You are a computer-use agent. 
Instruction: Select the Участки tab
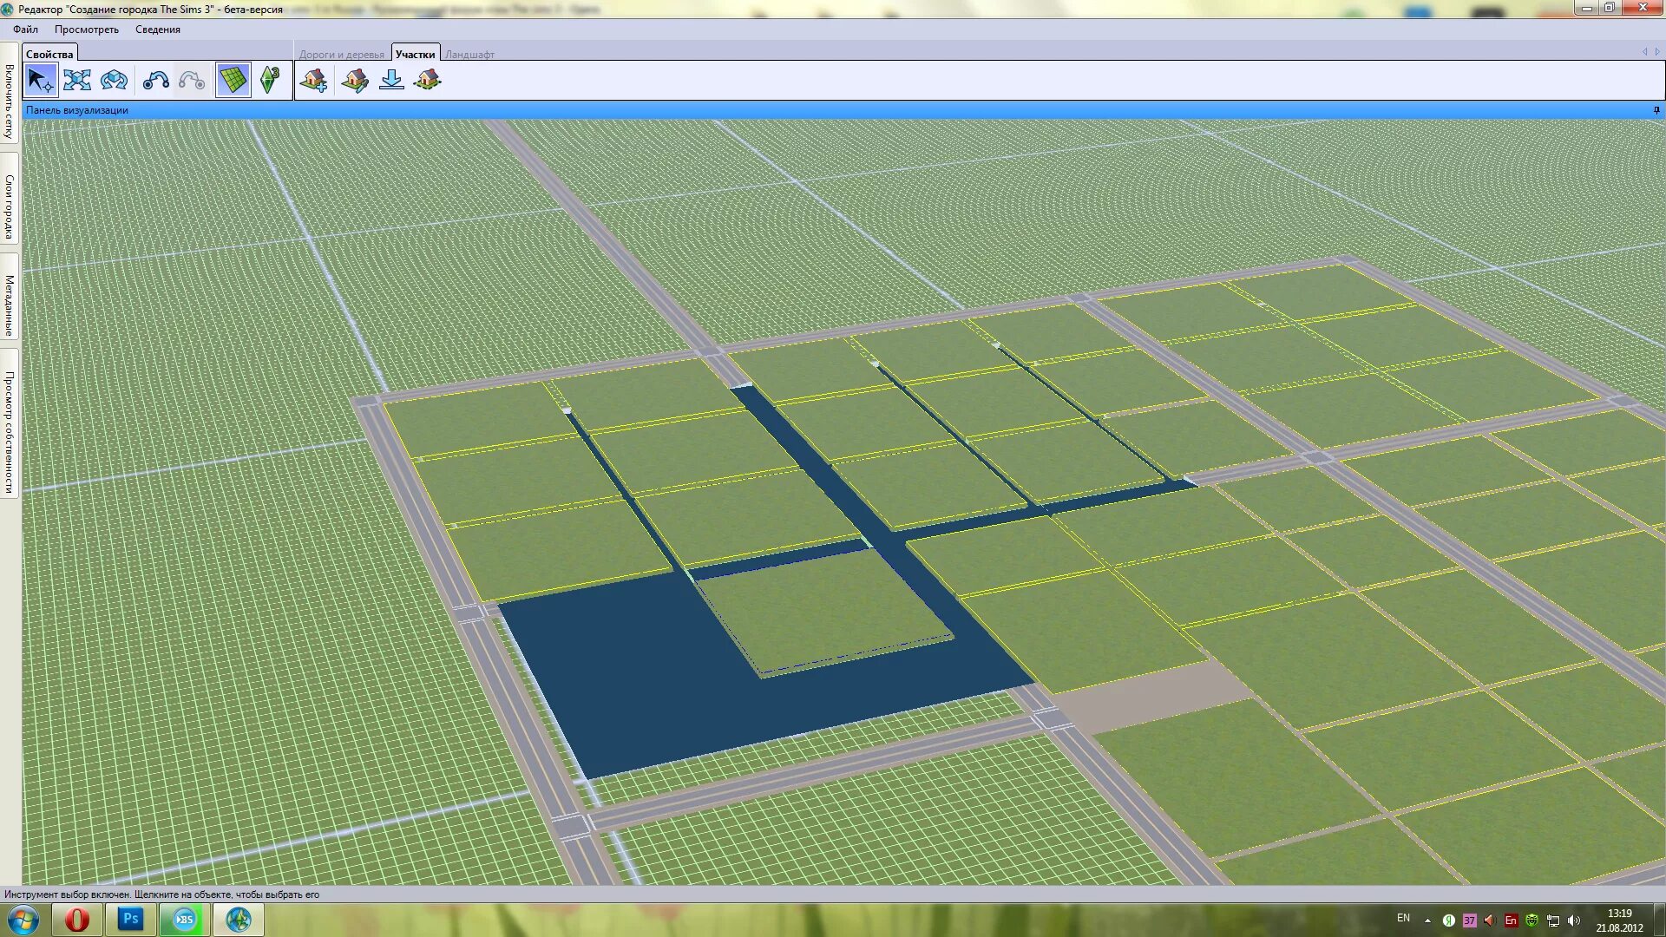416,54
